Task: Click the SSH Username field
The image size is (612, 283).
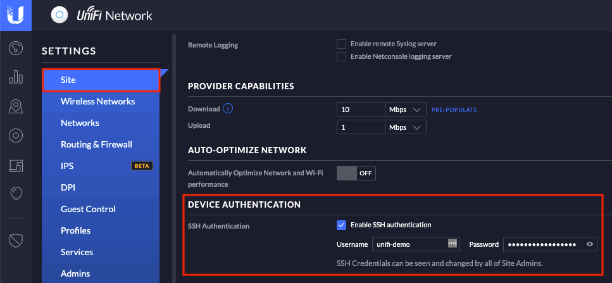Action: (416, 244)
